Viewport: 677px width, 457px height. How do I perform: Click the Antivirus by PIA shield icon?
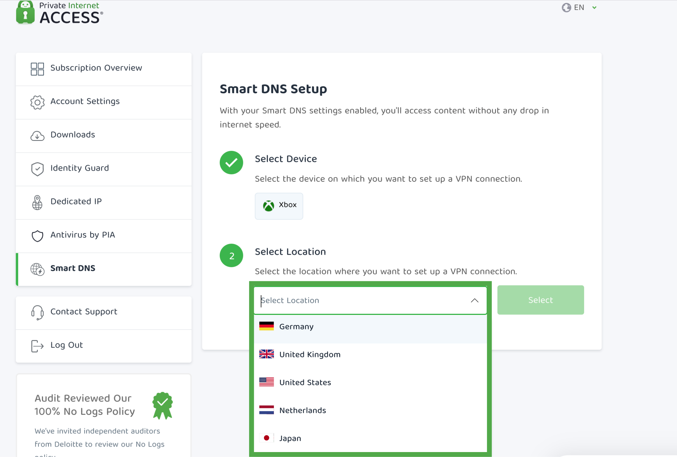coord(37,236)
